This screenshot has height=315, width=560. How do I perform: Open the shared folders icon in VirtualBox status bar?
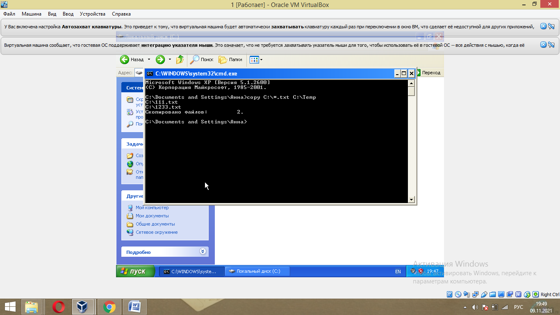point(492,294)
